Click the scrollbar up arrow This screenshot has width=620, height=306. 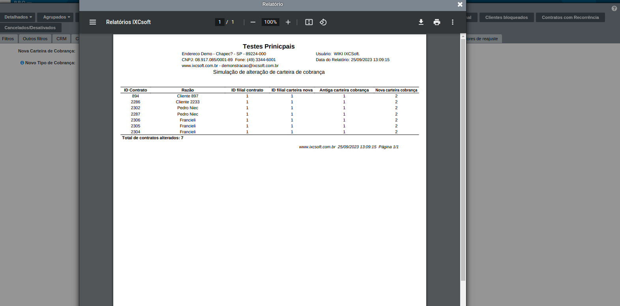tap(463, 36)
